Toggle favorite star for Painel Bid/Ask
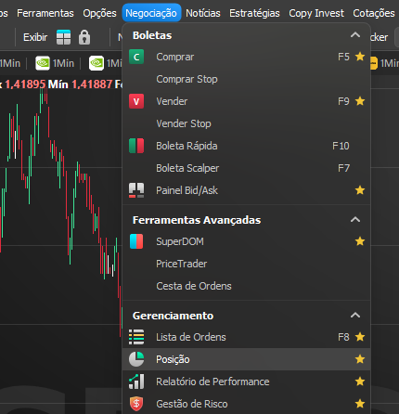 360,190
